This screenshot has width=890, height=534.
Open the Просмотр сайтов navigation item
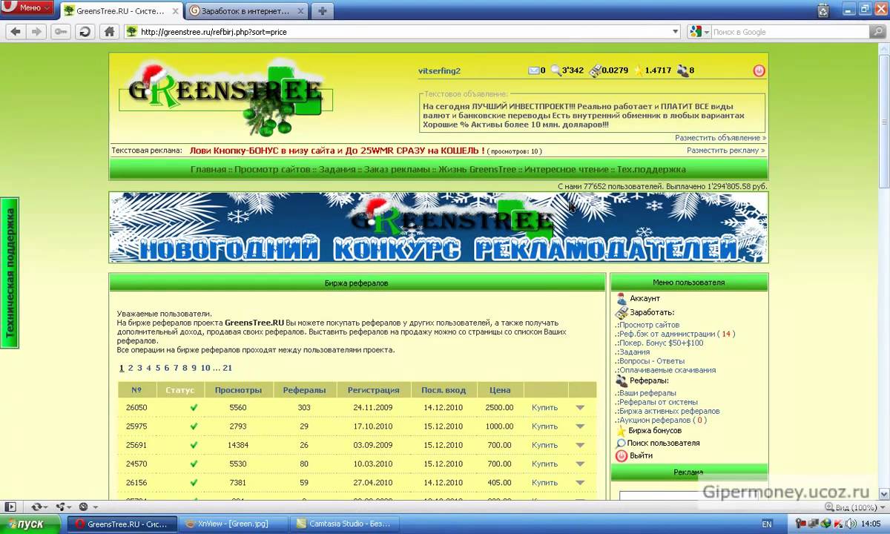(x=272, y=169)
